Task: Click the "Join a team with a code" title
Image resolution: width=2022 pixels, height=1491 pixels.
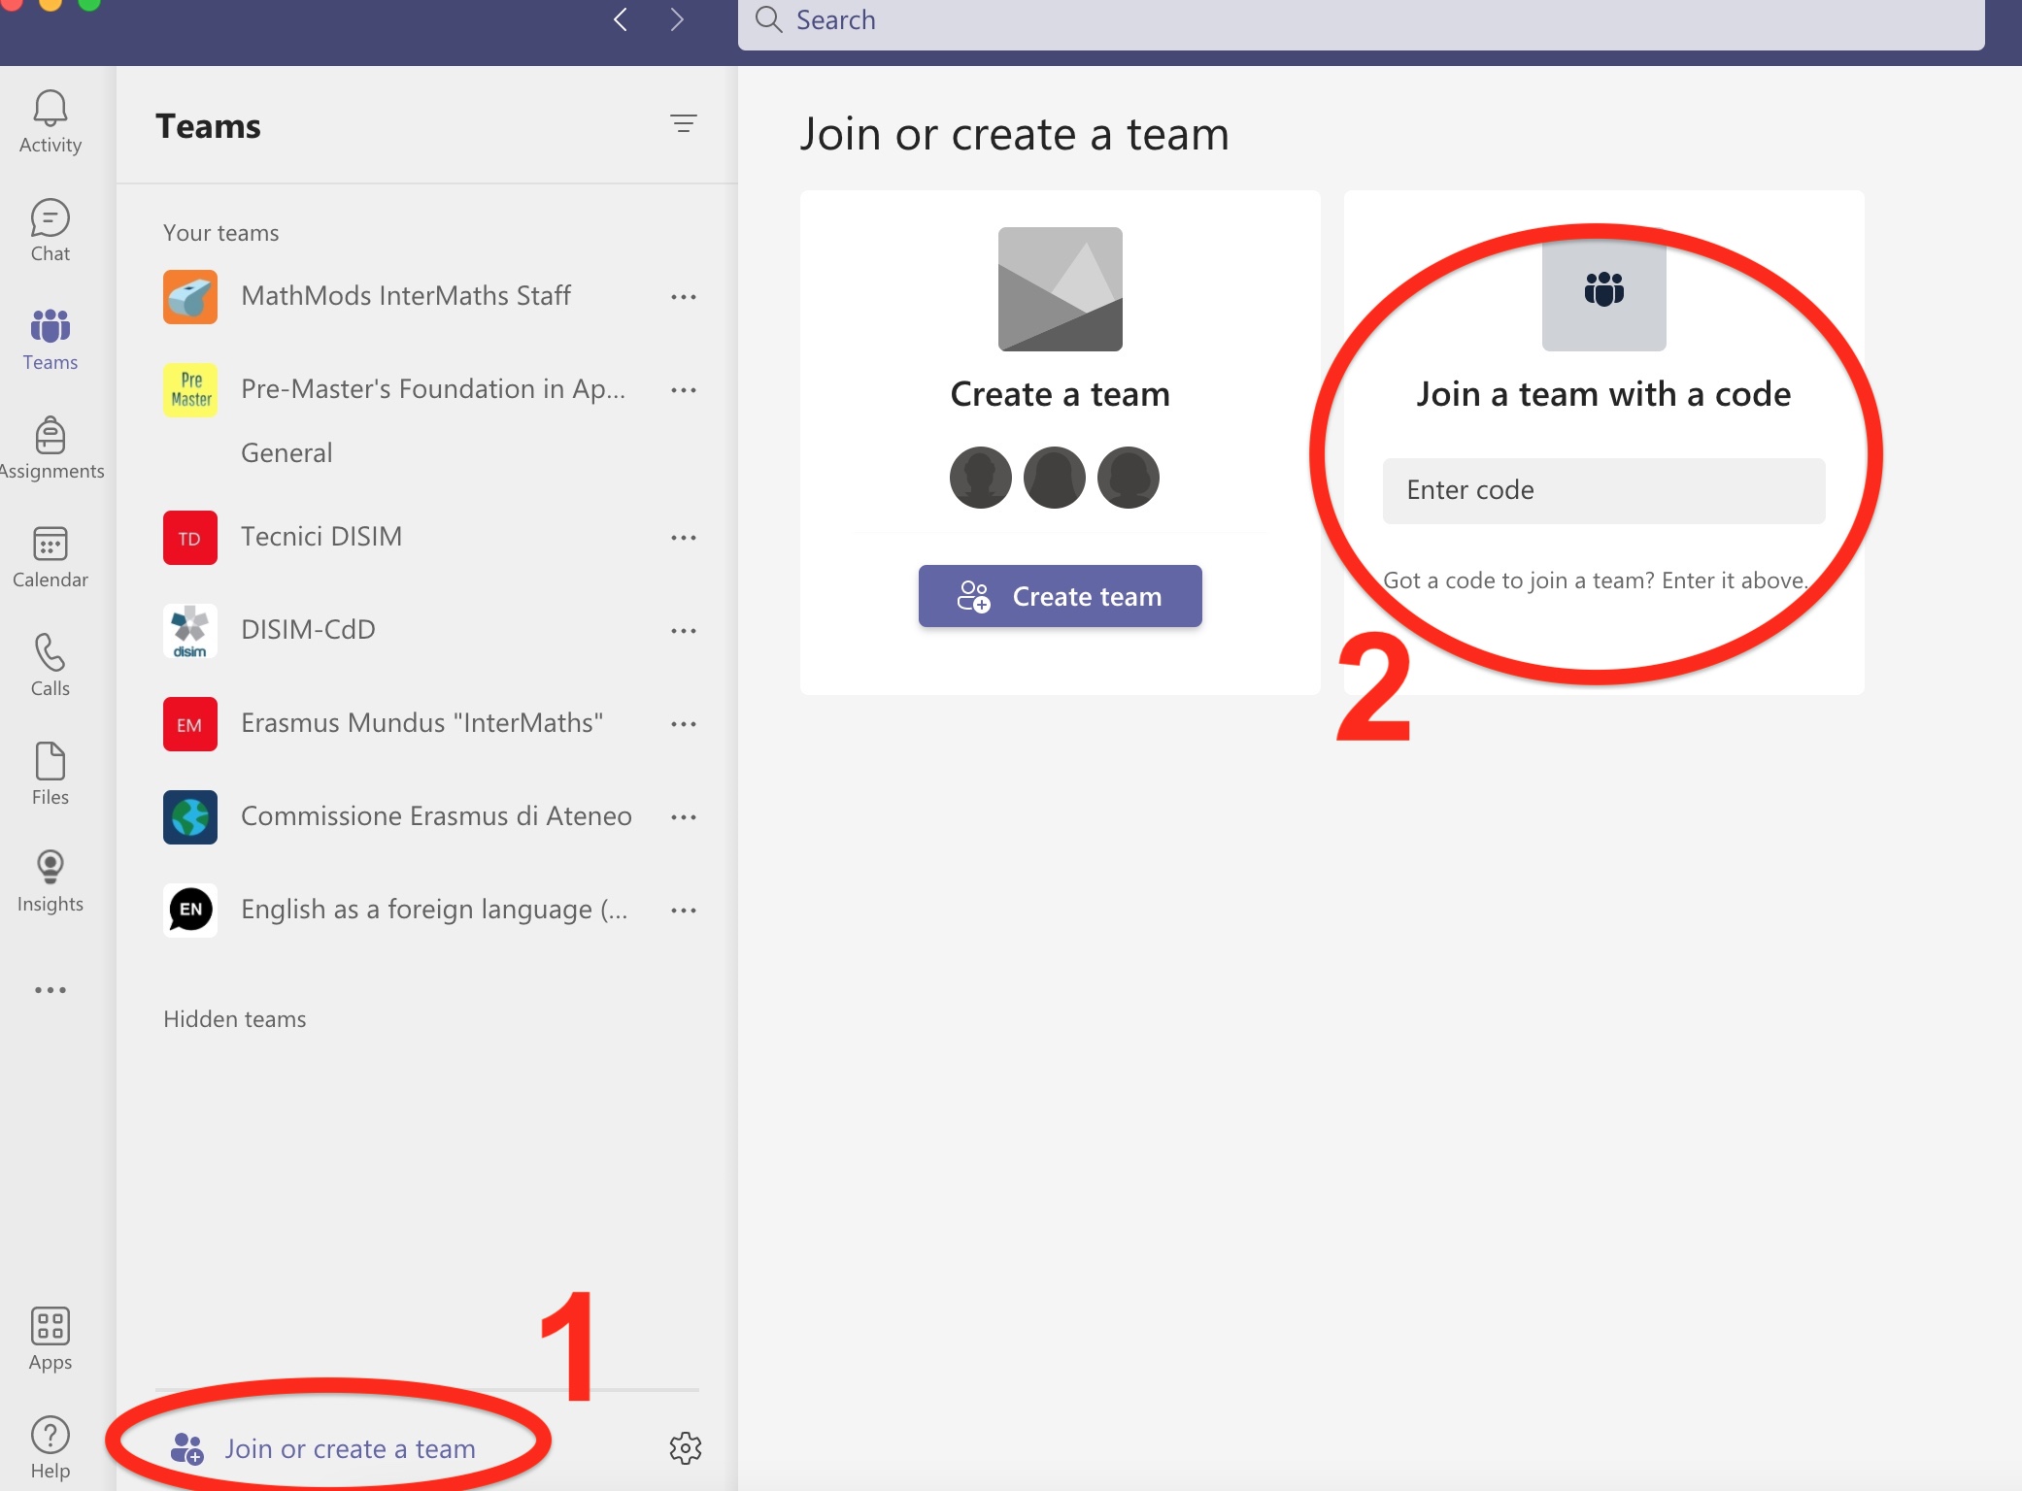Action: point(1603,394)
